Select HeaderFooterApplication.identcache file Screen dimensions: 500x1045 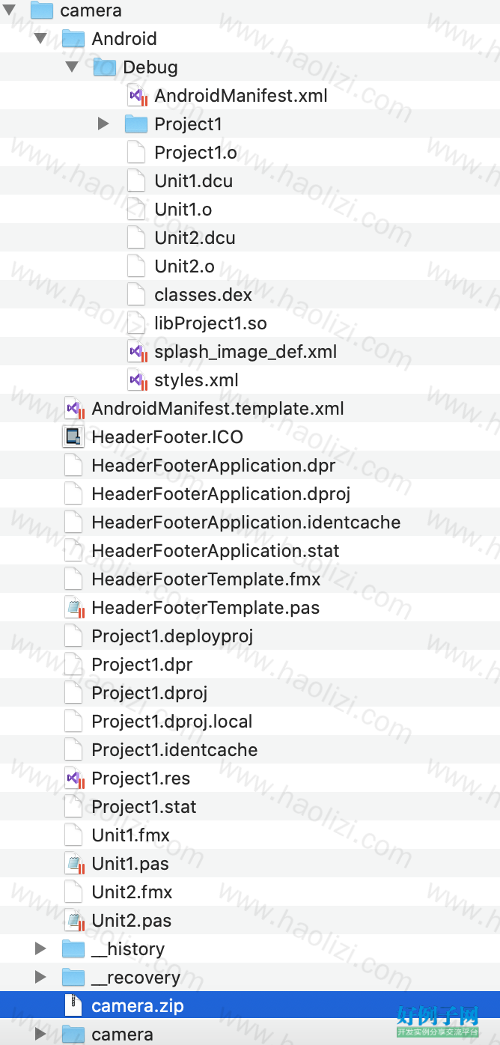pyautogui.click(x=246, y=522)
